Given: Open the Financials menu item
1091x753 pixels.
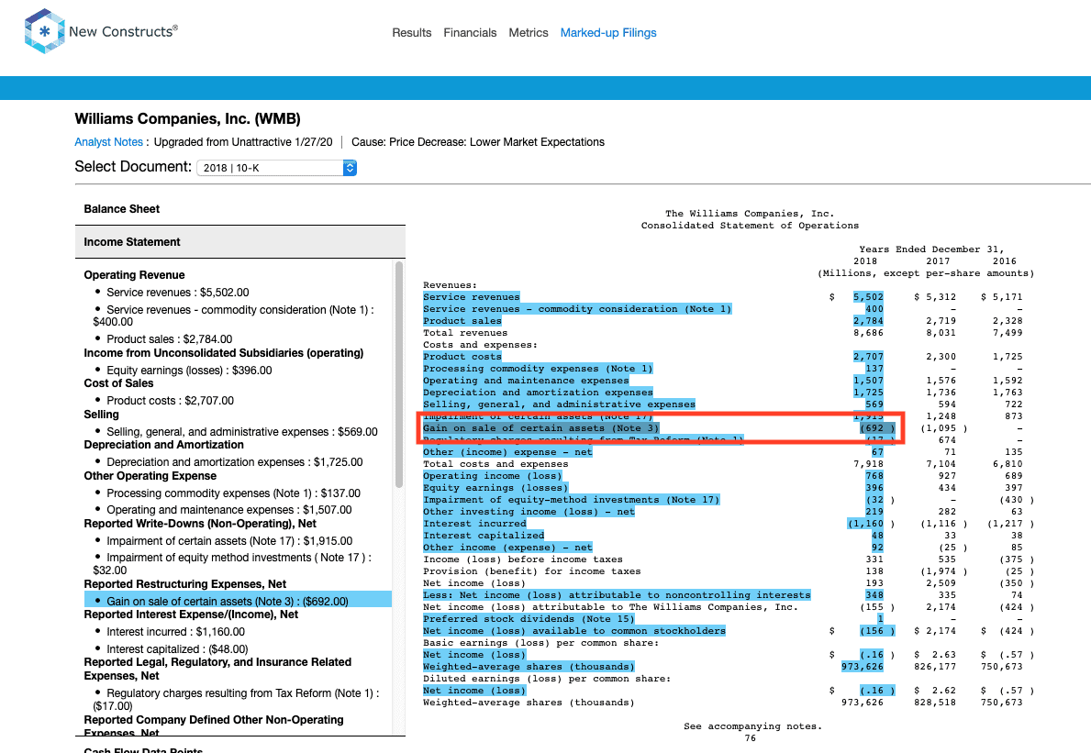Looking at the screenshot, I should (x=470, y=33).
